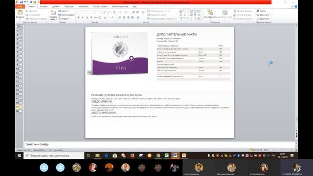The width and height of the screenshot is (313, 176).
Task: Click 'ДОПОЛНИТЕЛЬНЫЕ ФАКТЫ' heading on slide
Action: click(x=177, y=34)
